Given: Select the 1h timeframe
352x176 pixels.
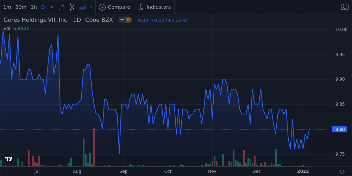Looking at the screenshot, I should pyautogui.click(x=34, y=7).
